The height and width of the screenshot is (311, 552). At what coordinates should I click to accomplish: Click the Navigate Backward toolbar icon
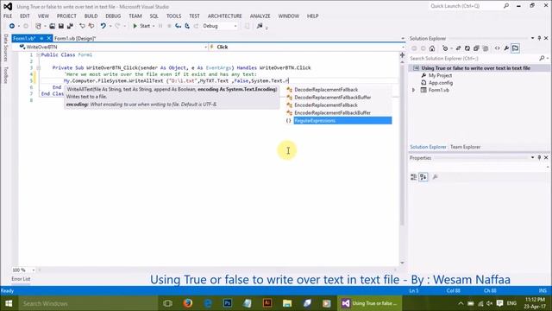[x=12, y=26]
